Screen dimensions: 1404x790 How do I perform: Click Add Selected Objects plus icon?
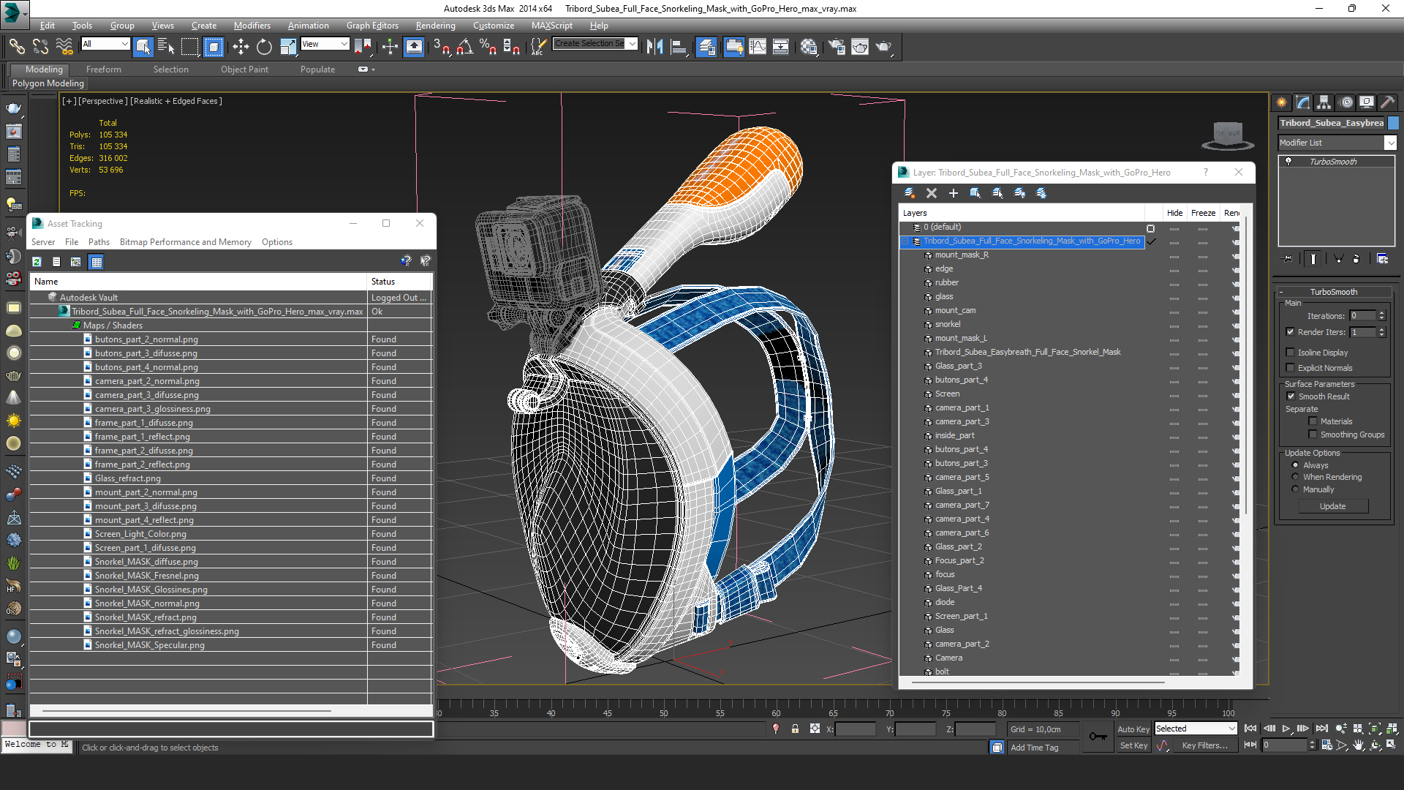pos(954,193)
